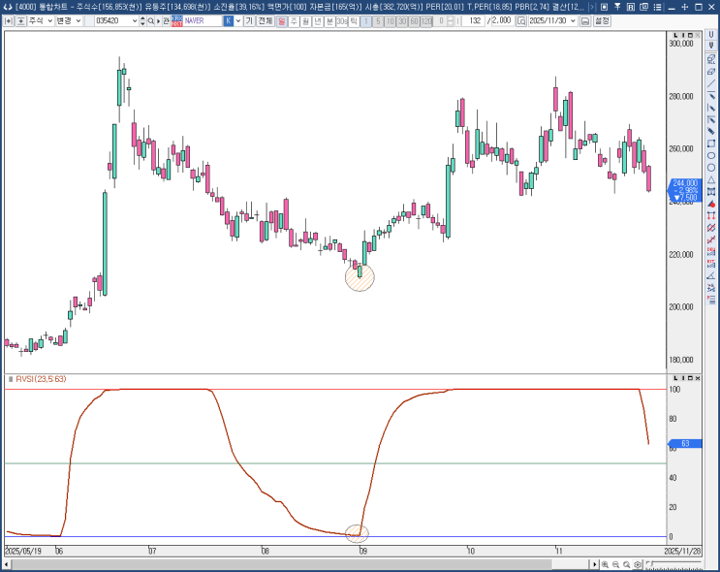This screenshot has width=720, height=572.
Task: Click the 63 RVSI value tag
Action: pyautogui.click(x=685, y=443)
